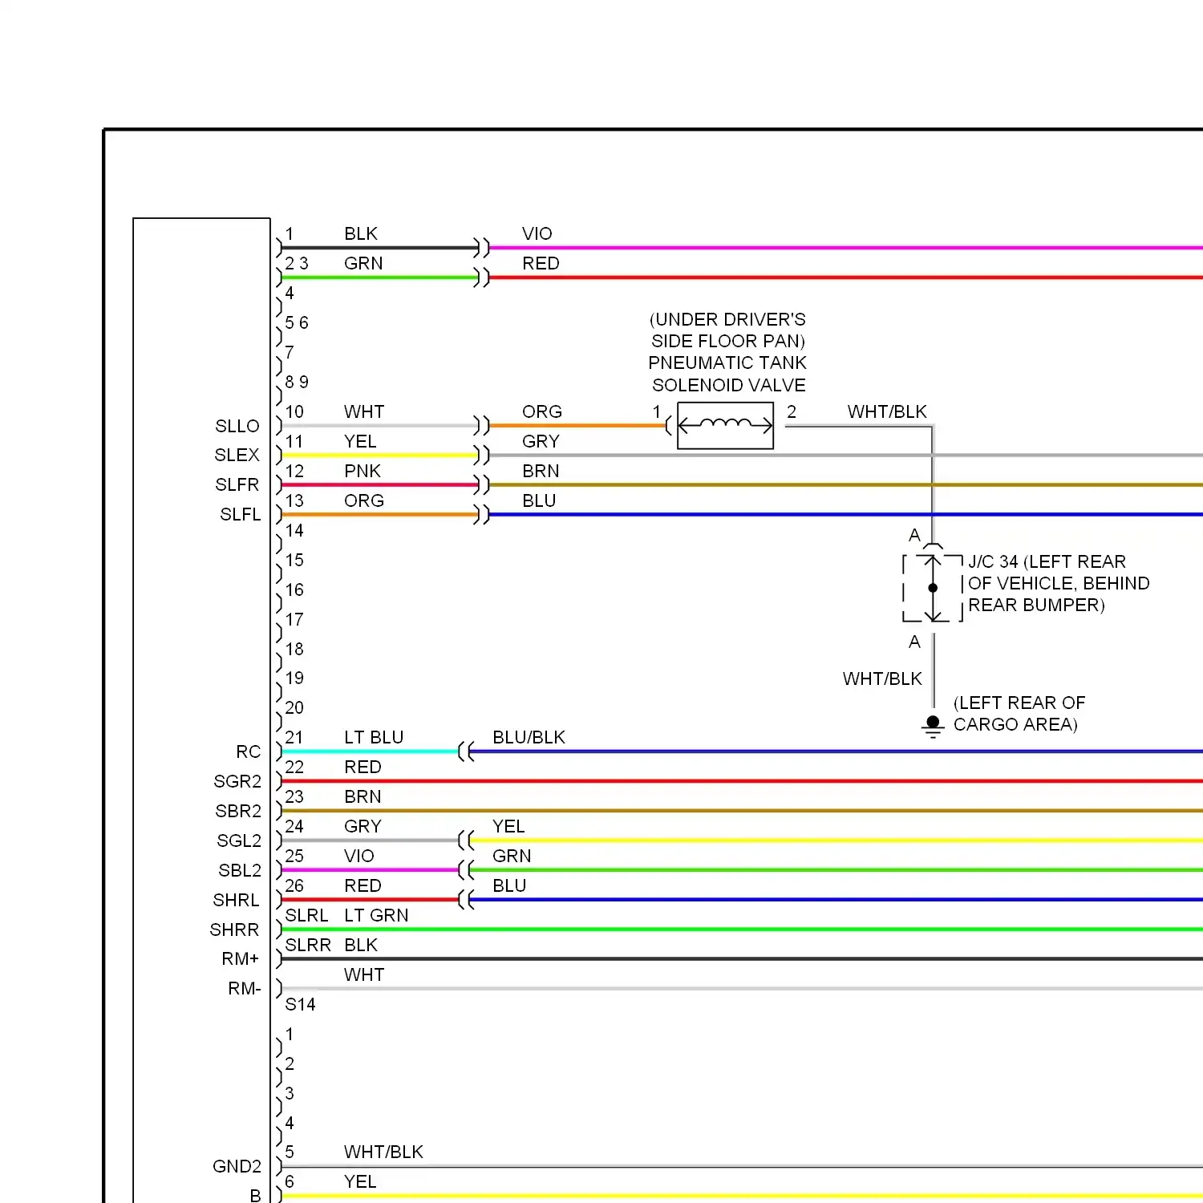Click the S14 connector label
The height and width of the screenshot is (1203, 1203).
(x=301, y=1004)
